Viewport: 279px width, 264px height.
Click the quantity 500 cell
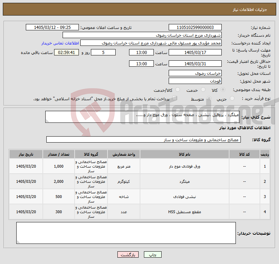tap(59, 197)
